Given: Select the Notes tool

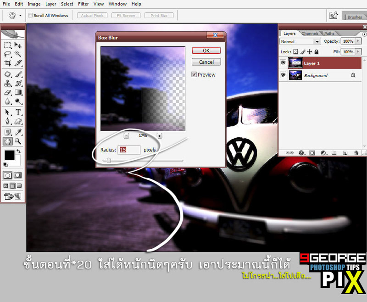Looking at the screenshot, I should tap(7, 132).
